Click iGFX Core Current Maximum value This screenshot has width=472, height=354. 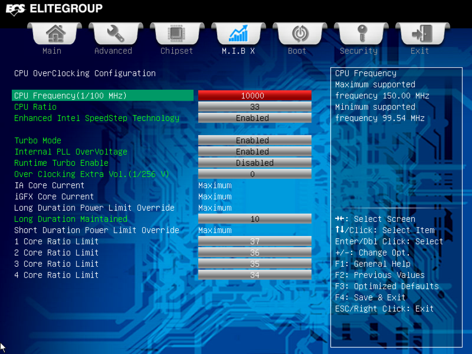[x=215, y=197]
